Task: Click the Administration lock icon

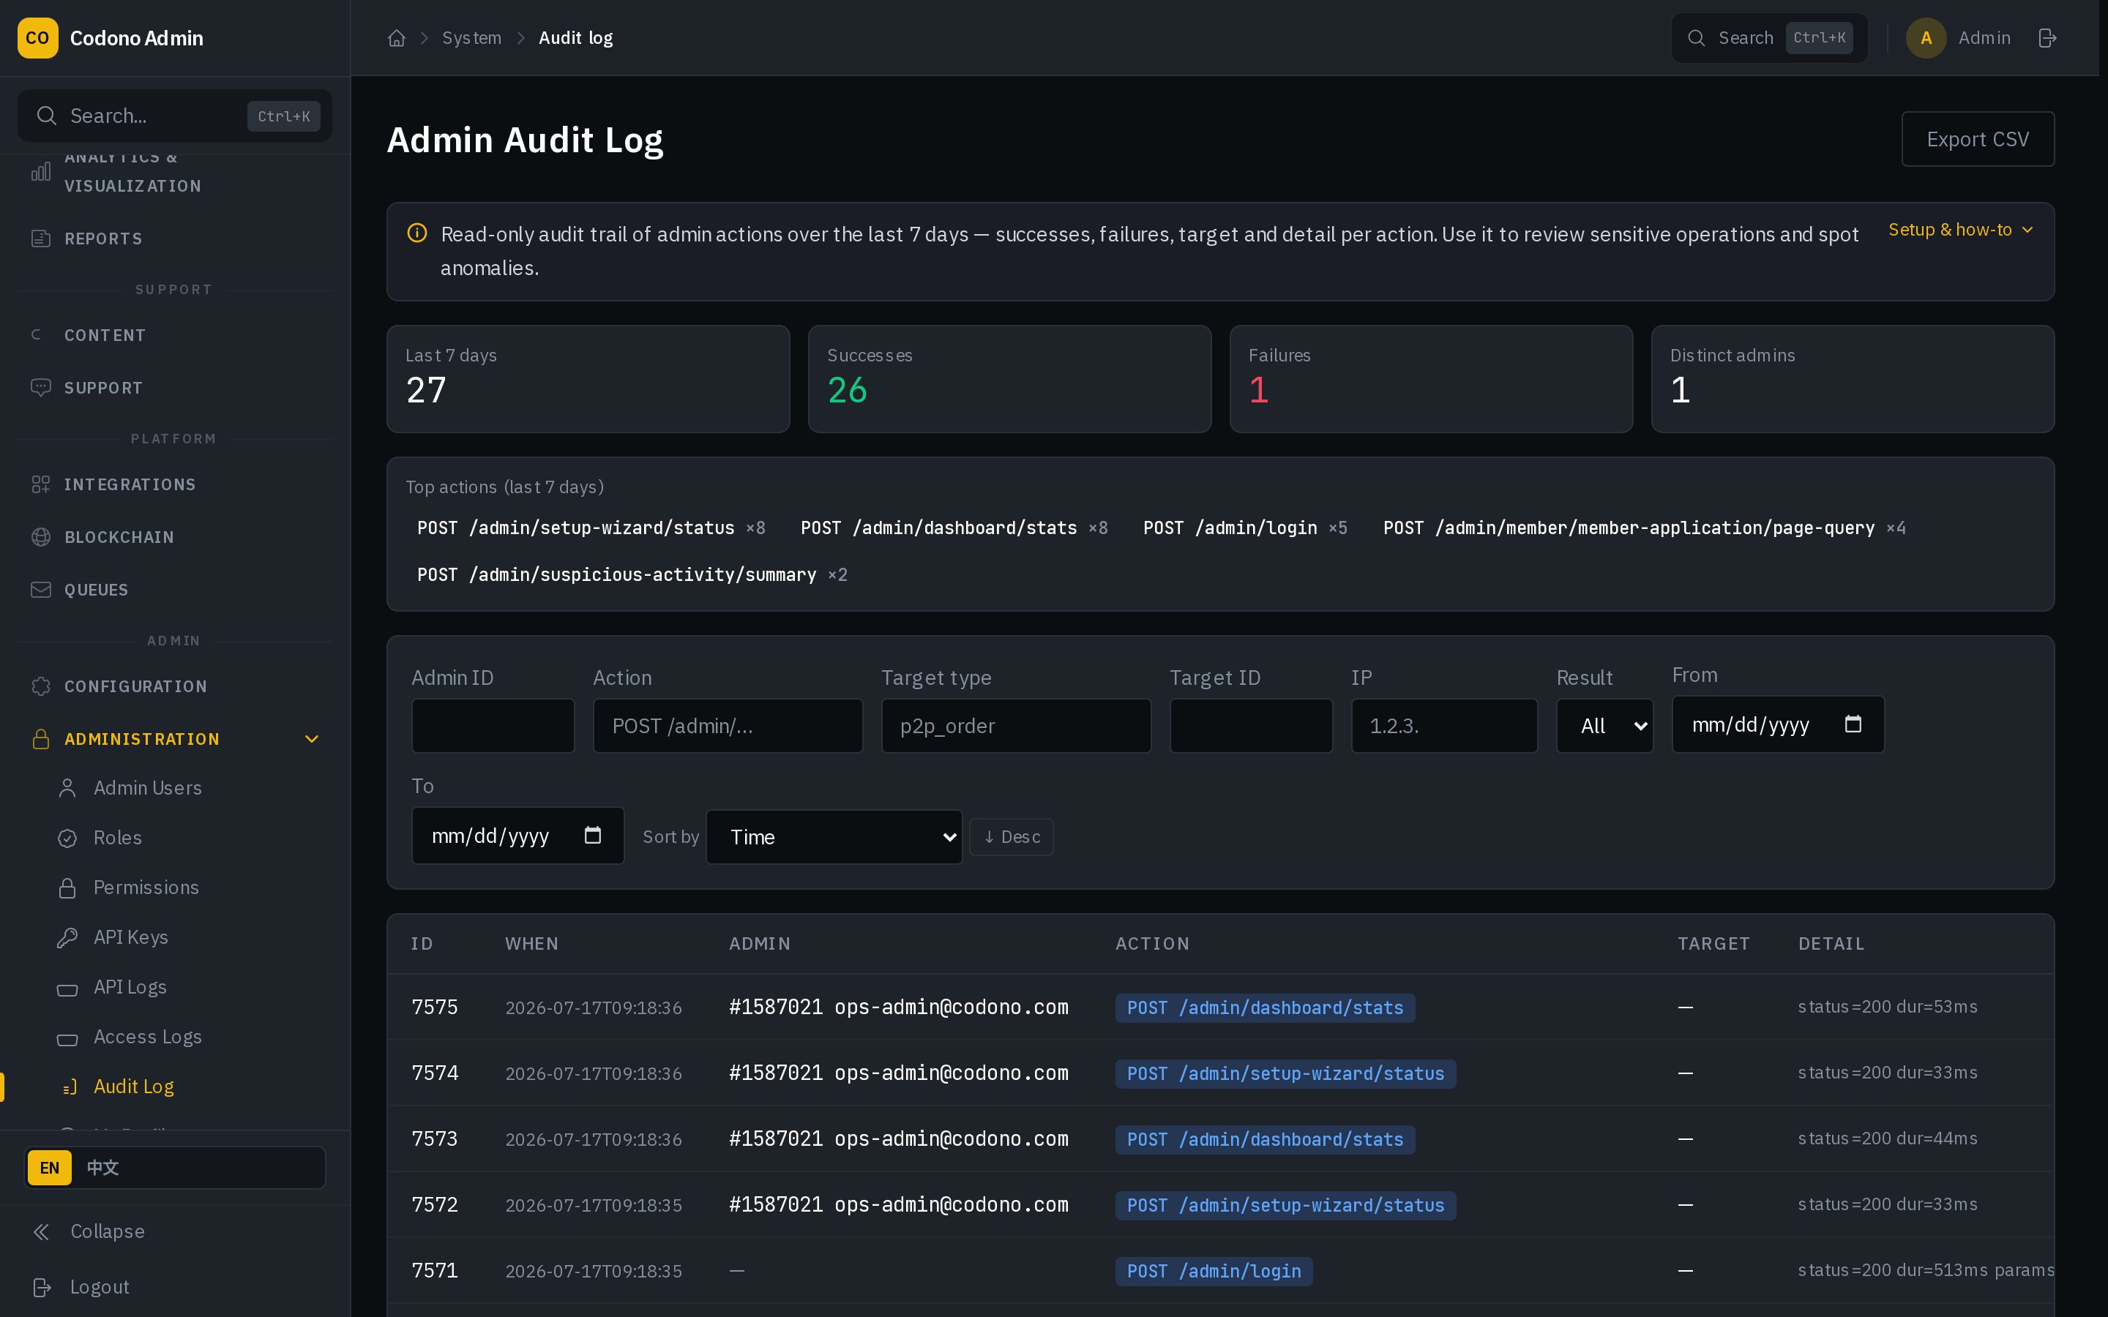Action: (41, 740)
